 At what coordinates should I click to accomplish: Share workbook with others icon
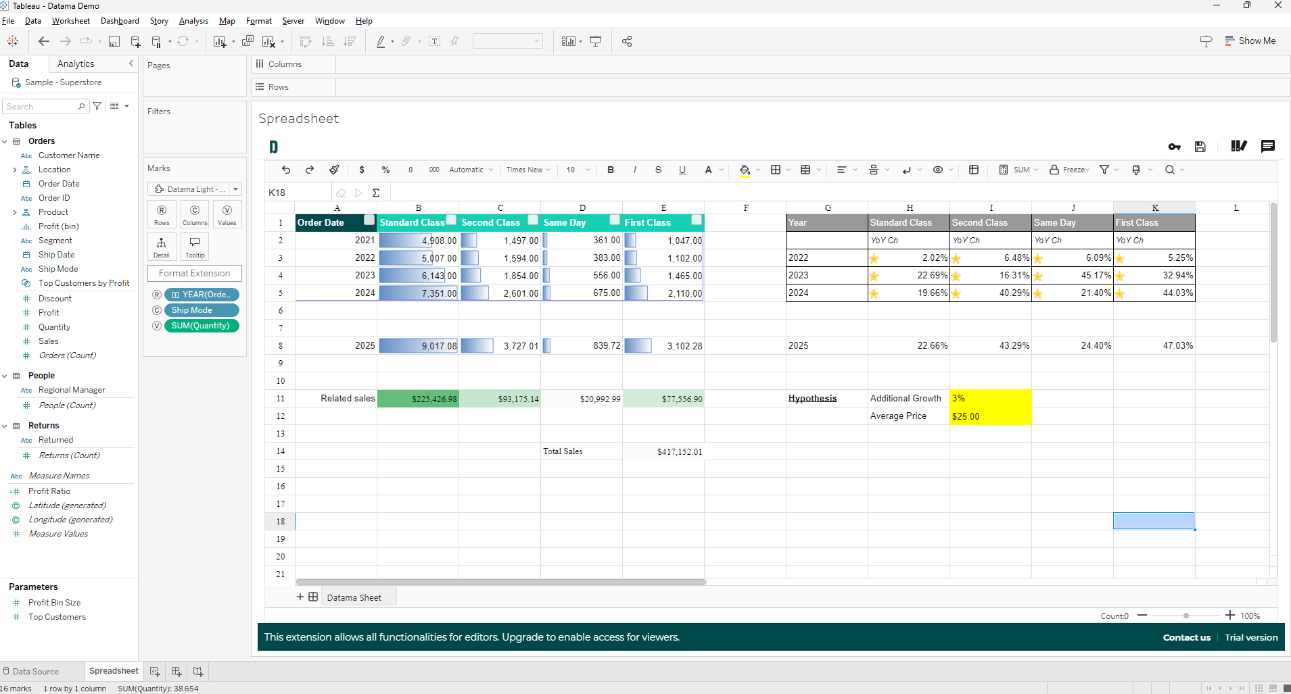tap(627, 41)
